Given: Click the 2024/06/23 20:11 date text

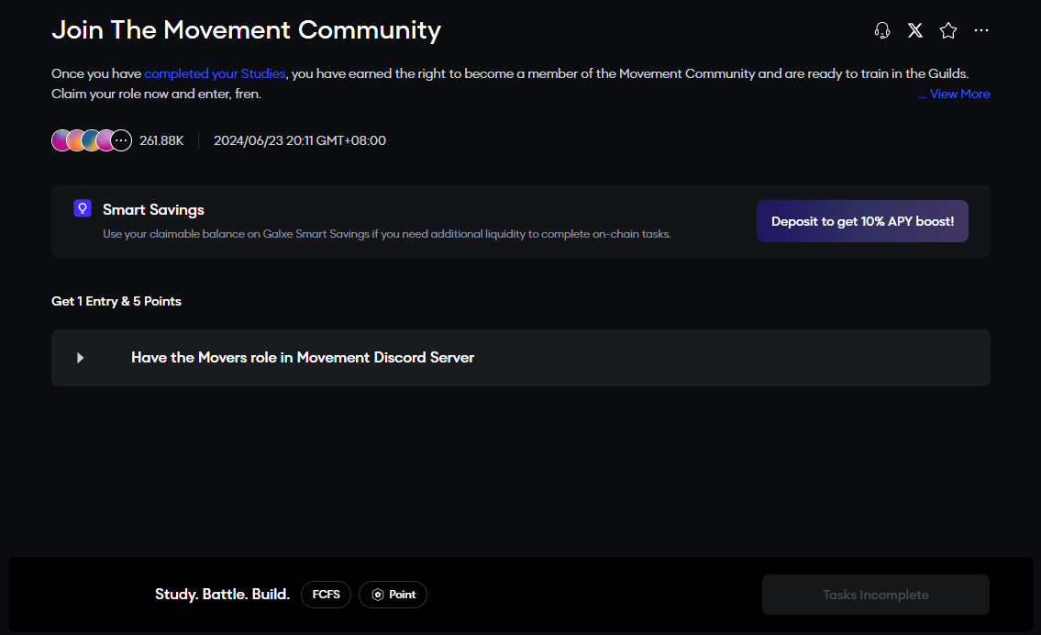Looking at the screenshot, I should click(299, 140).
